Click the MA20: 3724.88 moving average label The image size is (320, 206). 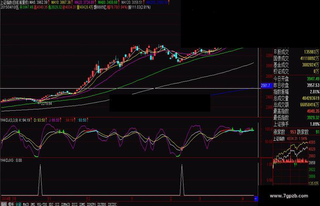(x=85, y=3)
